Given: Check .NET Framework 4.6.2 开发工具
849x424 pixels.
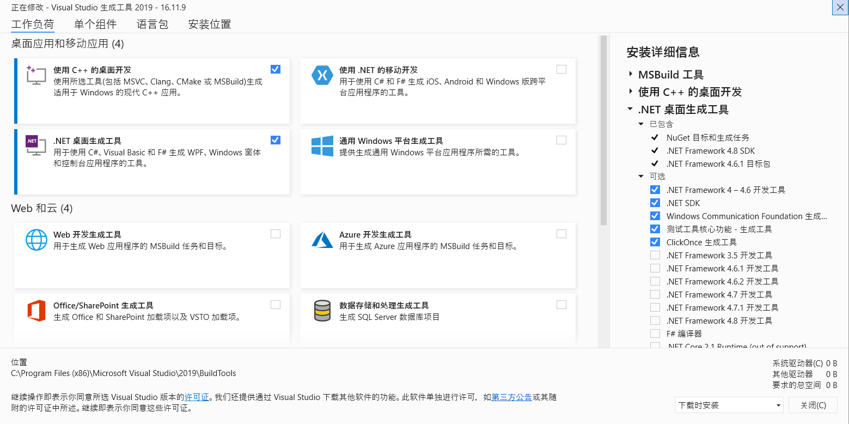Looking at the screenshot, I should 655,281.
